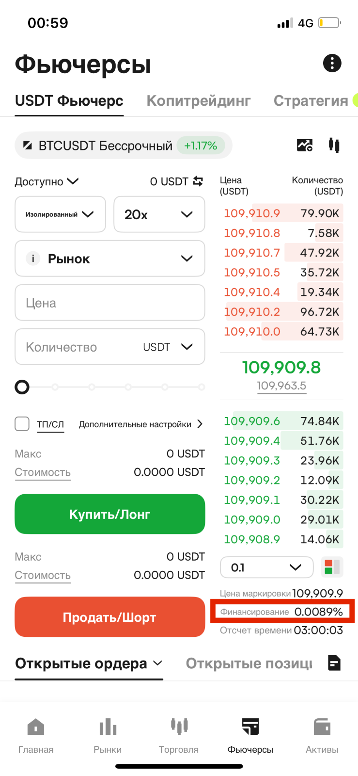Viewport: 358px width, 776px height.
Task: Tap the Купить/Лонг button
Action: coord(110,514)
